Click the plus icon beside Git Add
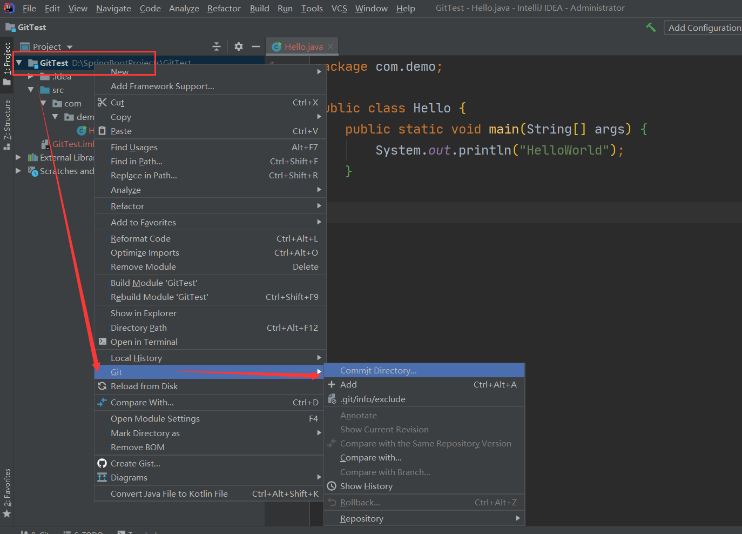Viewport: 742px width, 534px height. pyautogui.click(x=332, y=384)
